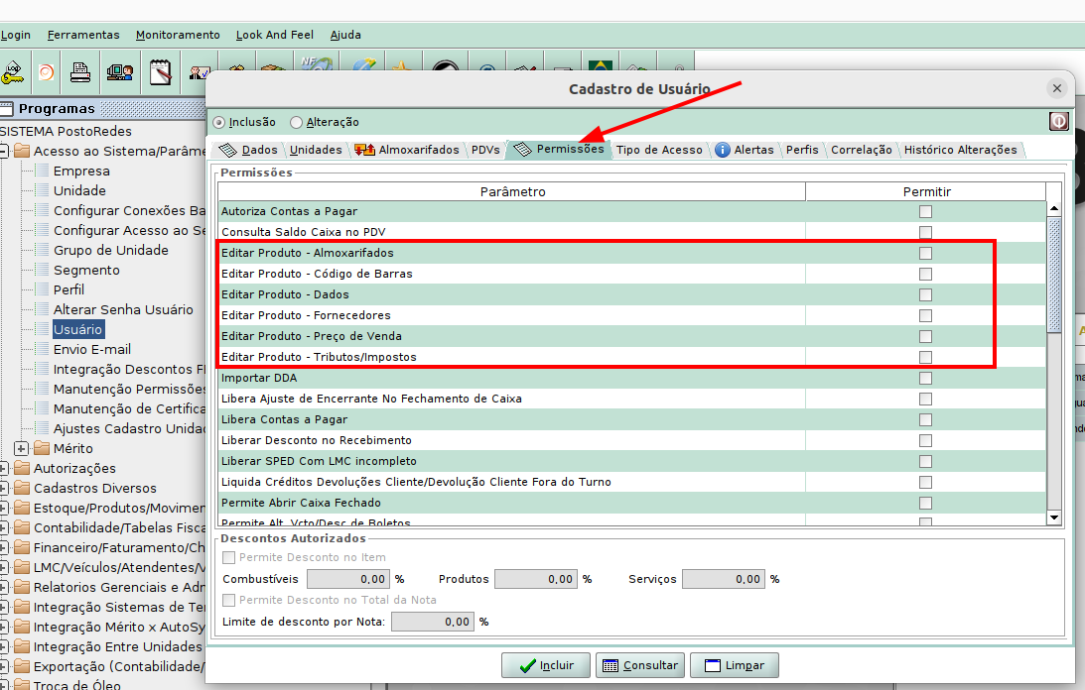Tick Importar DDA permit checkbox

pos(925,378)
